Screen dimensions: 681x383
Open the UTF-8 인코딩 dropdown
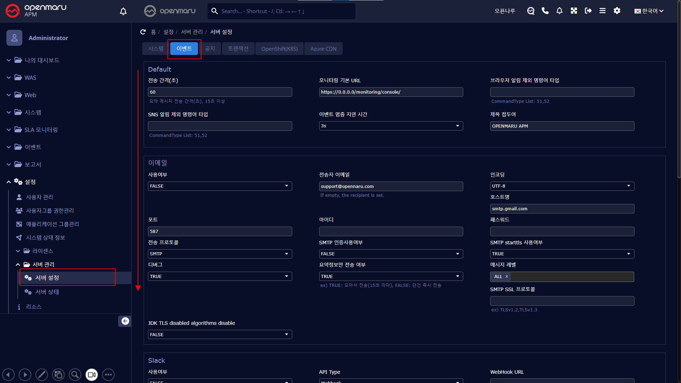(x=562, y=186)
